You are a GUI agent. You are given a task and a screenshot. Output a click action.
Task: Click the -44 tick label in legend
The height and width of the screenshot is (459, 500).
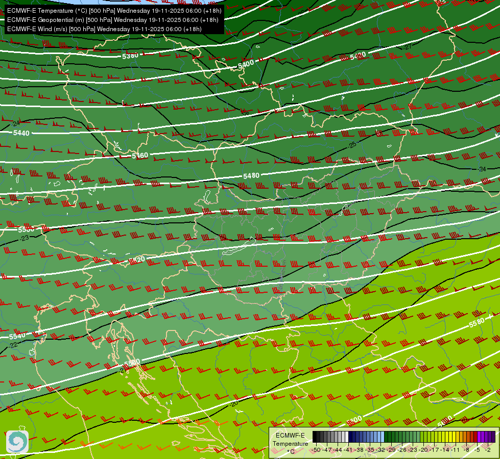[x=338, y=450]
